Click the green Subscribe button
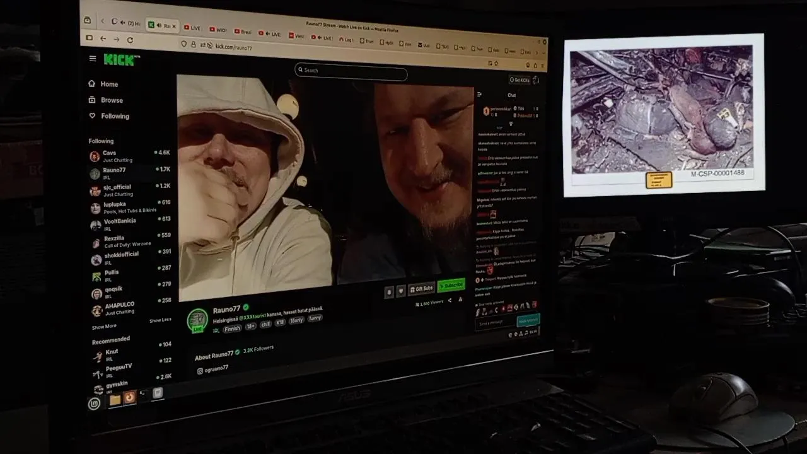This screenshot has height=454, width=807. coord(451,286)
